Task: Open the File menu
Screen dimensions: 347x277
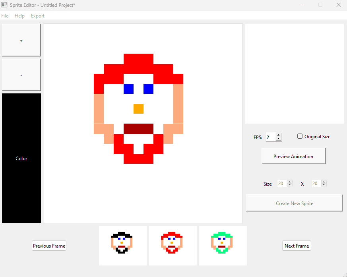Action: 5,16
